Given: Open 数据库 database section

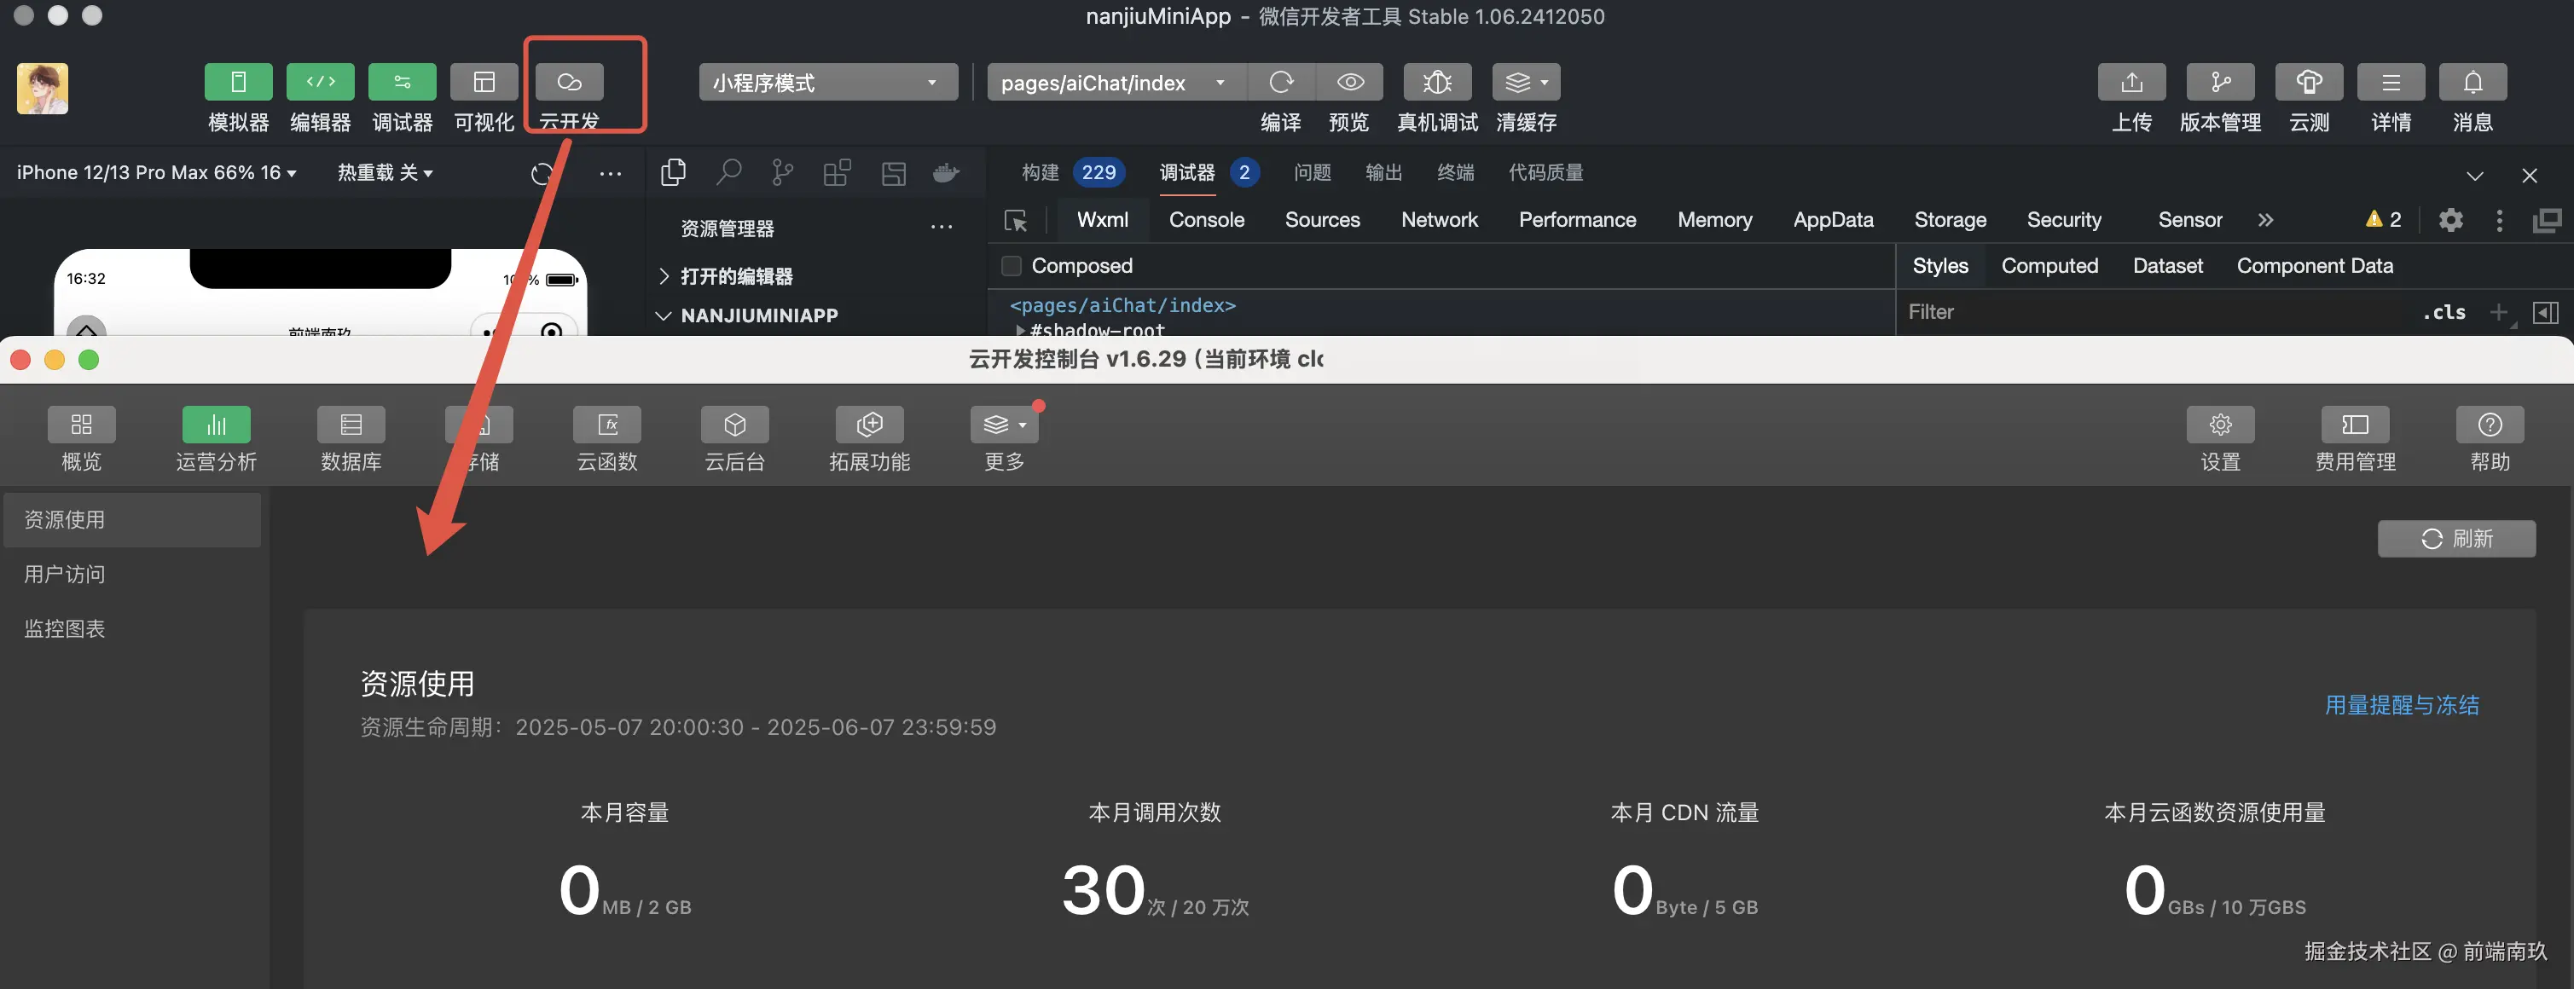Looking at the screenshot, I should tap(351, 425).
